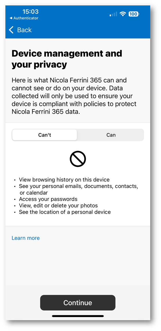
Task: Open the Learn more link
Action: click(26, 238)
